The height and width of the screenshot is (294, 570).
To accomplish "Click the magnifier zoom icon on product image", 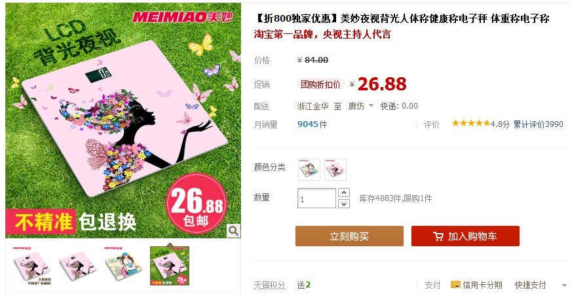I will coord(233,230).
